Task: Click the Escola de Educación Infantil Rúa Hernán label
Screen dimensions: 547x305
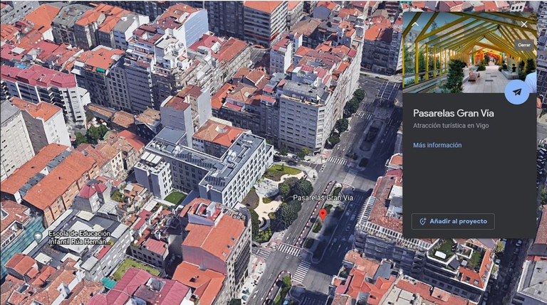Action: pyautogui.click(x=80, y=237)
